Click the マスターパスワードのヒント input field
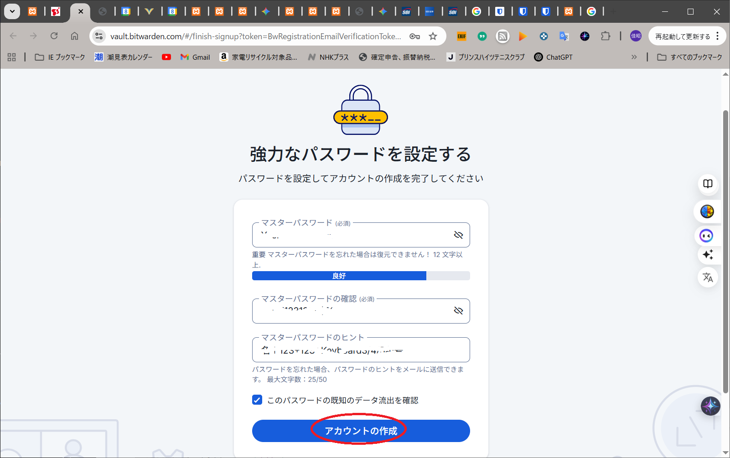 pyautogui.click(x=360, y=350)
